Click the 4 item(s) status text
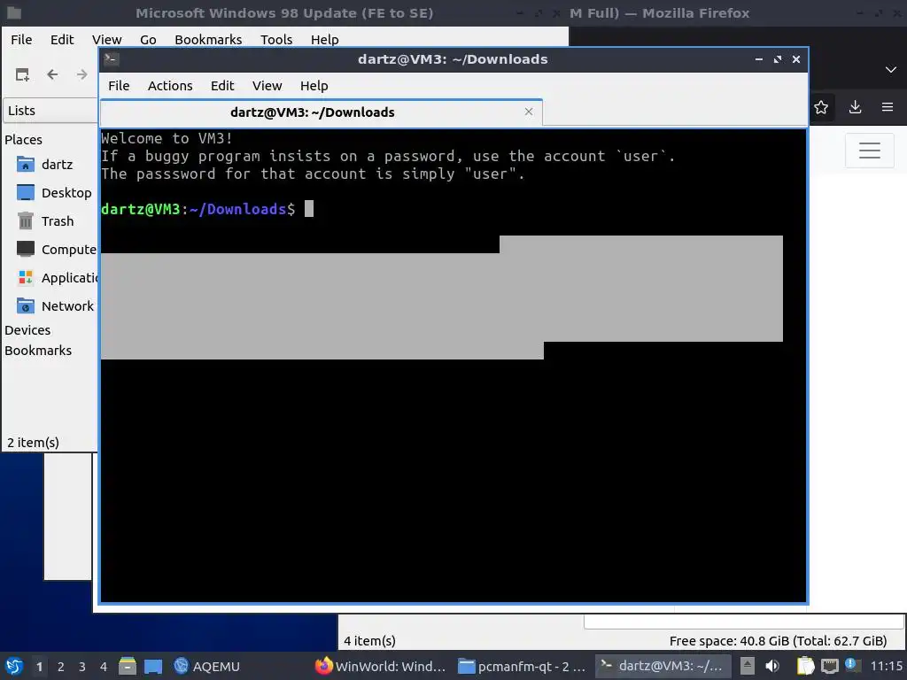907x680 pixels. 369,641
